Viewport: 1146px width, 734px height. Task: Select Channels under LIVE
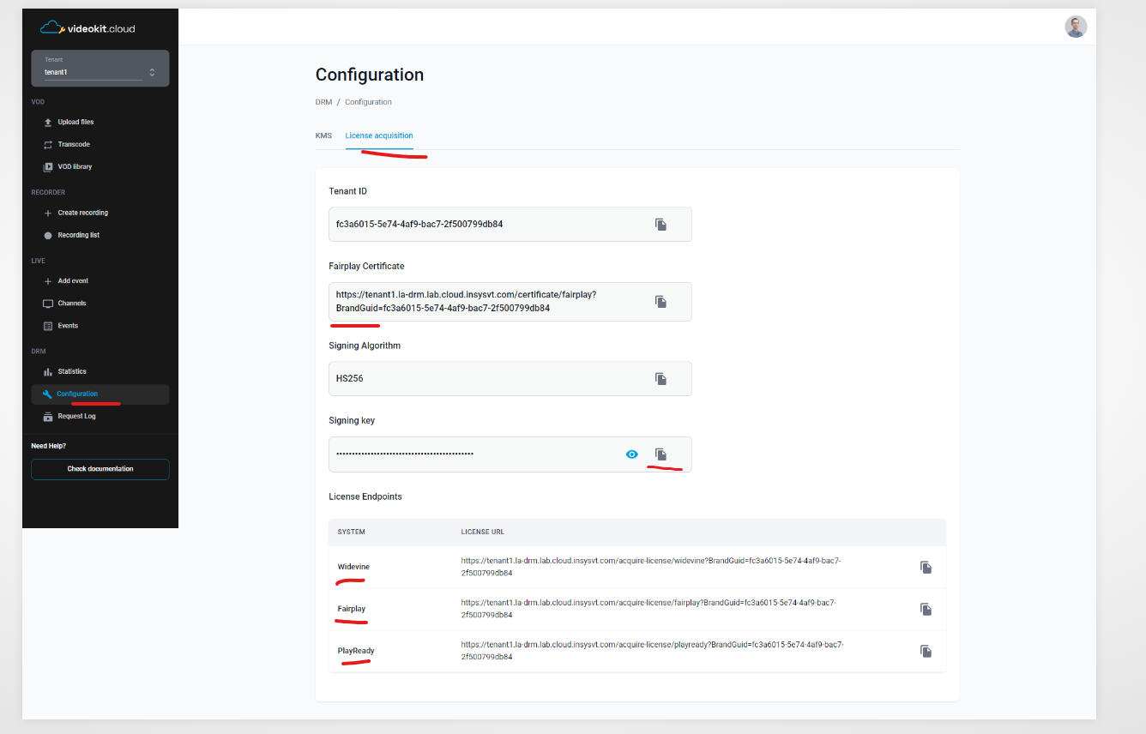coord(71,304)
